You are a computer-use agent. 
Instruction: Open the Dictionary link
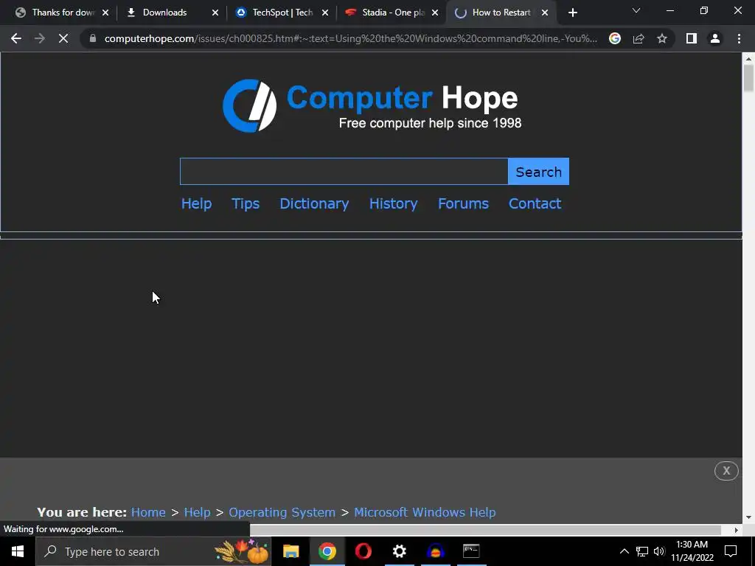(314, 203)
